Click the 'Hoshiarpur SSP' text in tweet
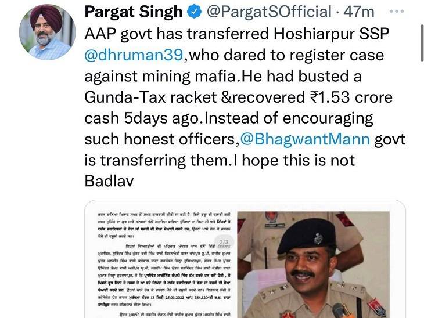The width and height of the screenshot is (424, 318). (331, 35)
